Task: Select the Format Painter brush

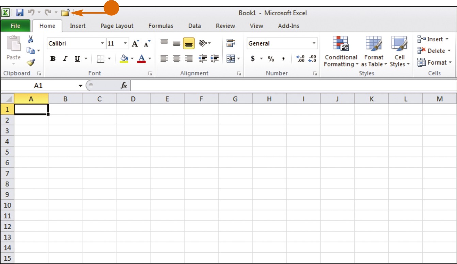Action: [31, 62]
